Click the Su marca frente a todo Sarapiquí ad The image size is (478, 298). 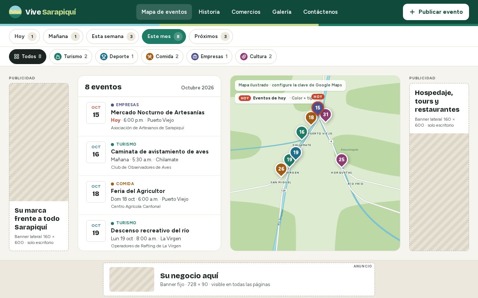39,167
